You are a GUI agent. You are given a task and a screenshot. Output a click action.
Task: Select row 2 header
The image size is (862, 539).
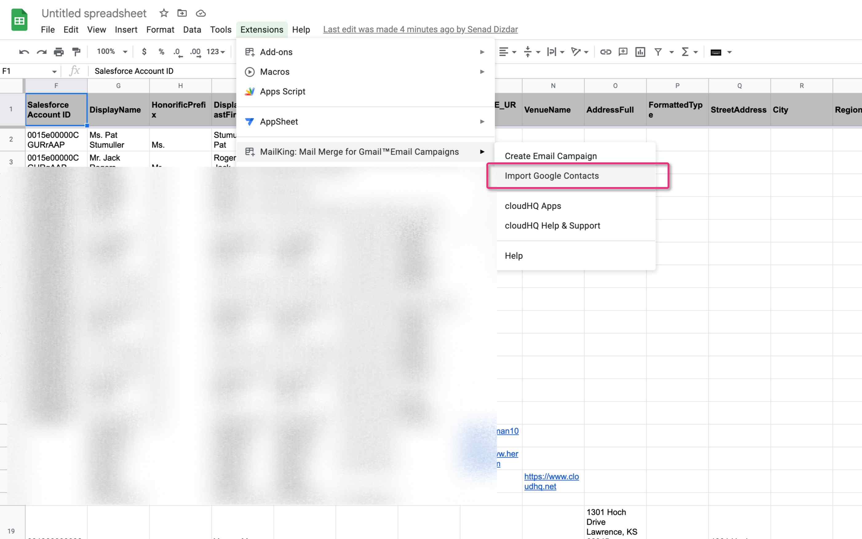pyautogui.click(x=11, y=139)
